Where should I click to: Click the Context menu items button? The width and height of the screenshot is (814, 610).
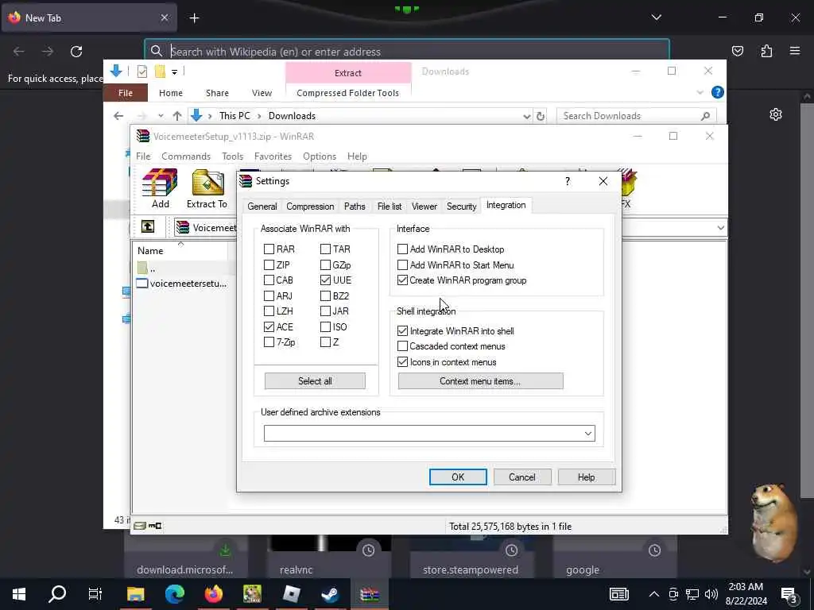(480, 381)
